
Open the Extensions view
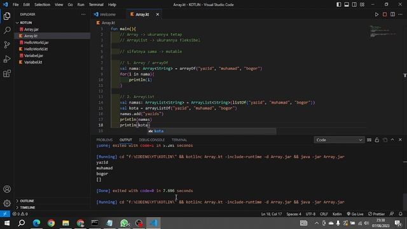[7, 74]
